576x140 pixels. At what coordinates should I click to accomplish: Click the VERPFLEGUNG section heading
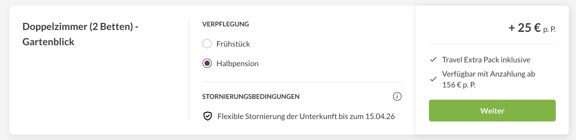(x=225, y=24)
